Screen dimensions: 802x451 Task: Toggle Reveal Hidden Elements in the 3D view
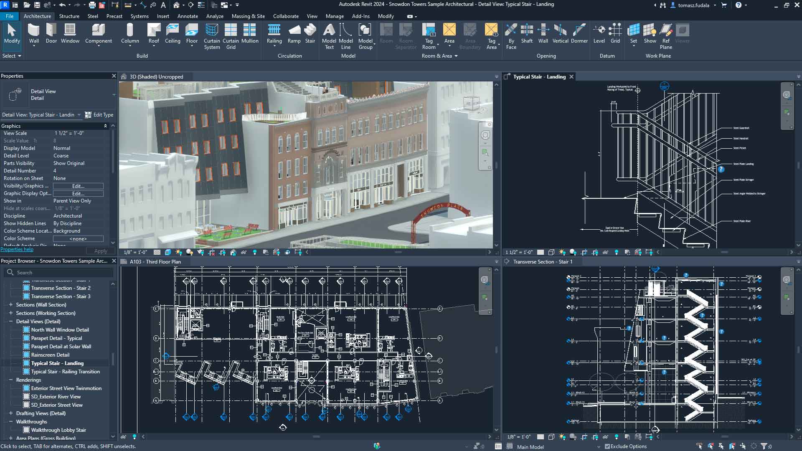point(255,252)
